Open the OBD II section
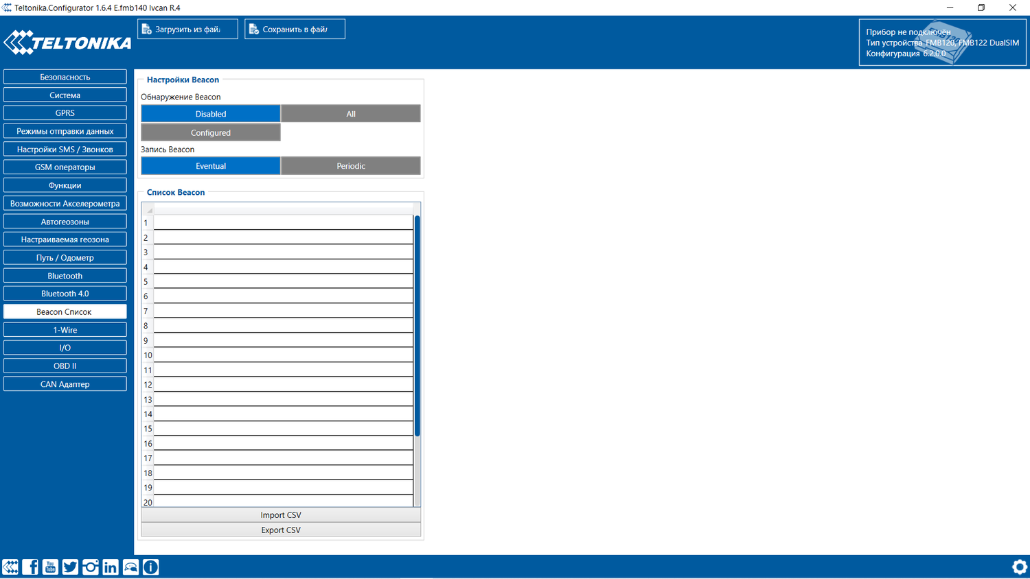Screen dimensions: 1030x579 point(65,366)
